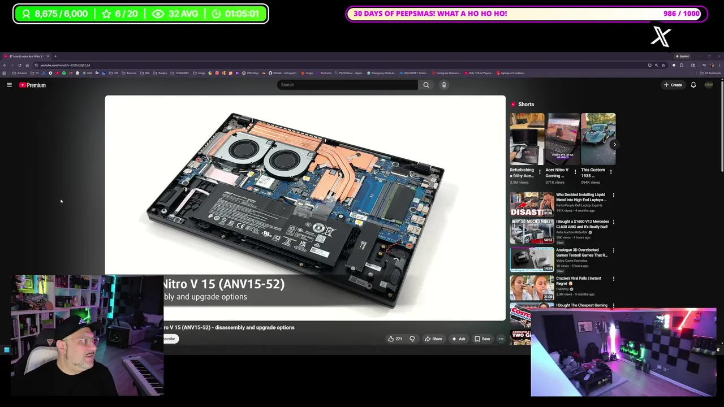Open options for 'Who Decided Installing Liquid Metal' video
This screenshot has height=407, width=724.
(x=614, y=195)
